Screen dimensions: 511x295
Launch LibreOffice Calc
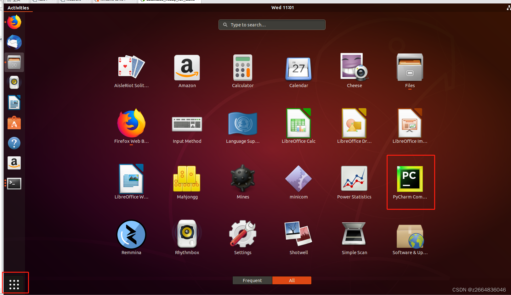(x=298, y=126)
